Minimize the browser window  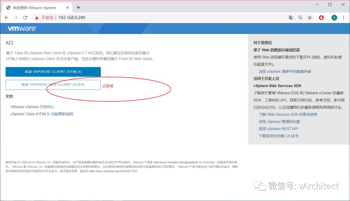coord(317,5)
